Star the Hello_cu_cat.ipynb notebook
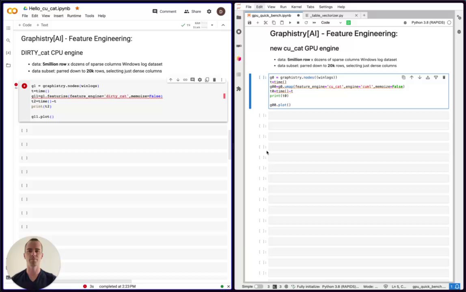 pos(77,9)
